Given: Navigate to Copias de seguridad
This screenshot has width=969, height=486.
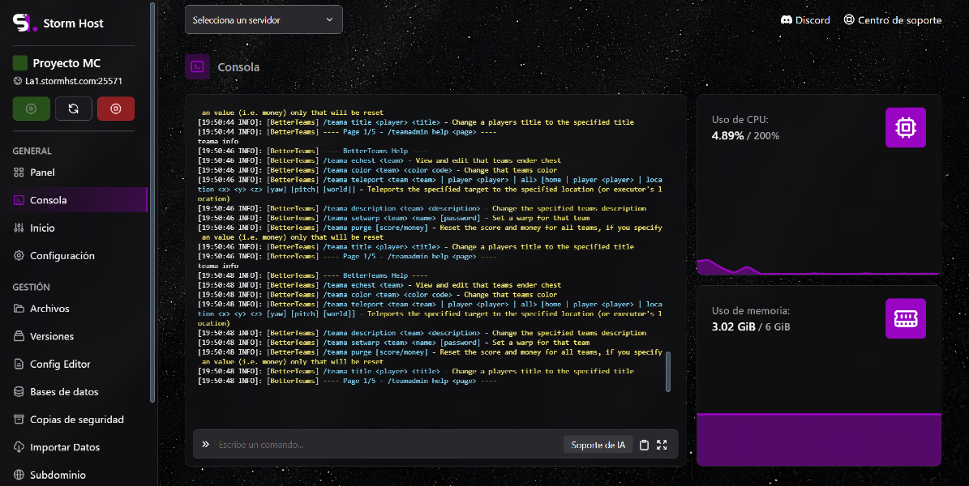Looking at the screenshot, I should click(76, 420).
